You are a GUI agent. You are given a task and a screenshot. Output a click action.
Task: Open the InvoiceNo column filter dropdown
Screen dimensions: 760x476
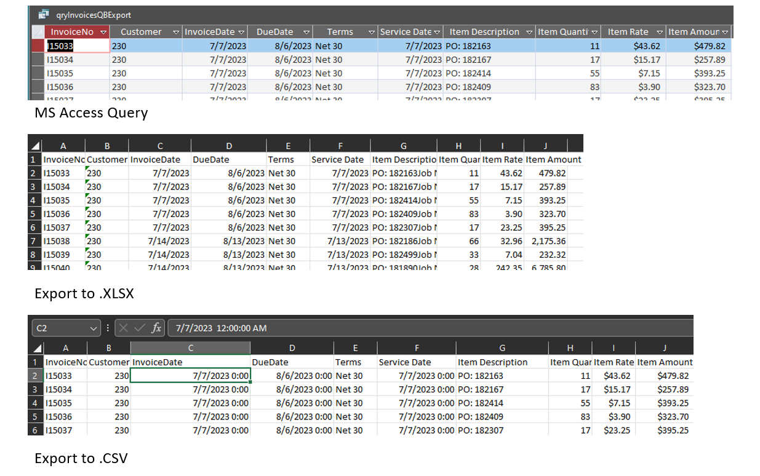click(x=103, y=31)
